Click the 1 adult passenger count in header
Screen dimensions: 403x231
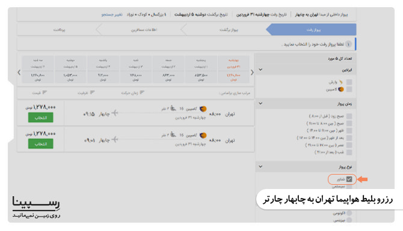coord(158,14)
